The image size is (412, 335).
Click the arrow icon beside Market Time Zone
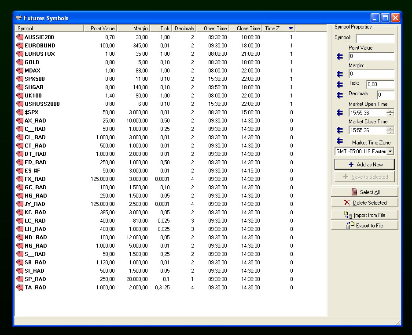[x=340, y=141]
